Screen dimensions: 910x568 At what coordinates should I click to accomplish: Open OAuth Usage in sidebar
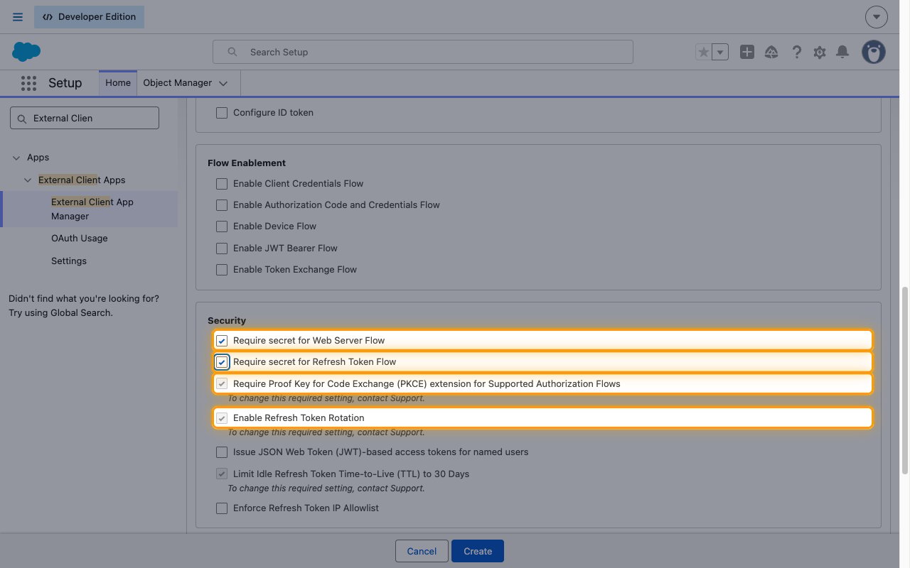coord(80,239)
